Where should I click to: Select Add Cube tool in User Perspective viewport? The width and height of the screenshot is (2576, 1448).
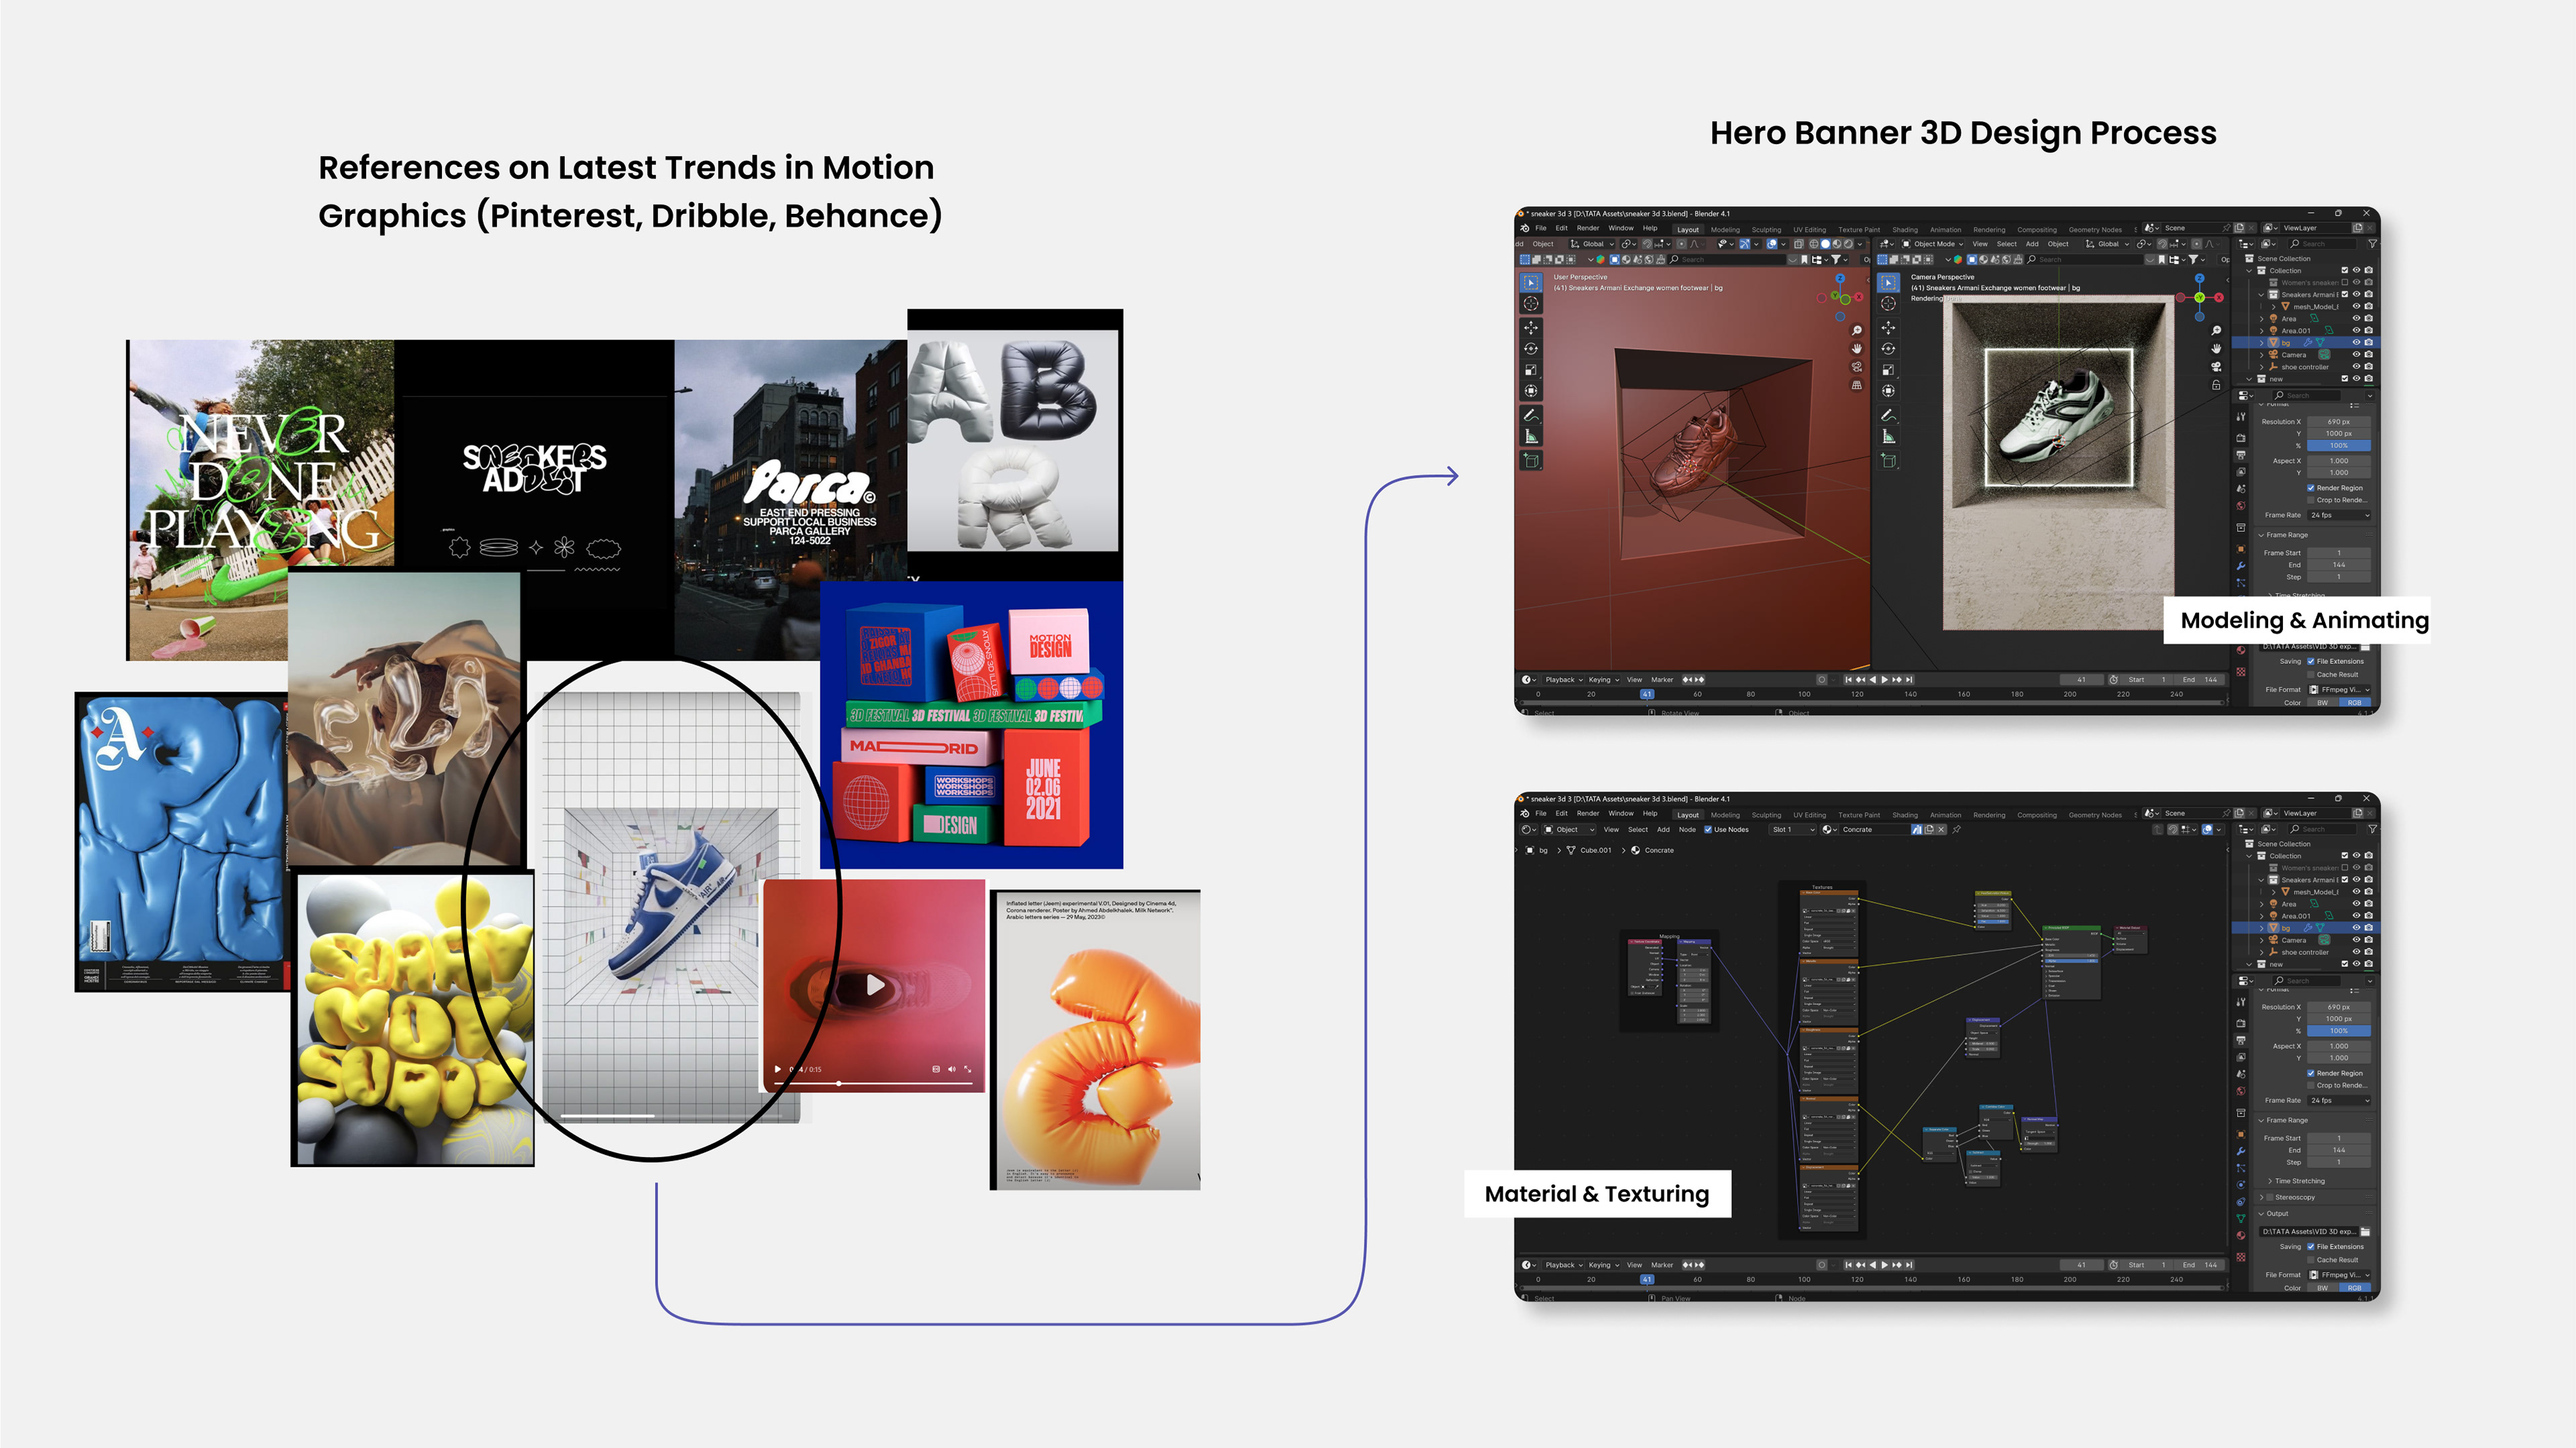click(1531, 461)
